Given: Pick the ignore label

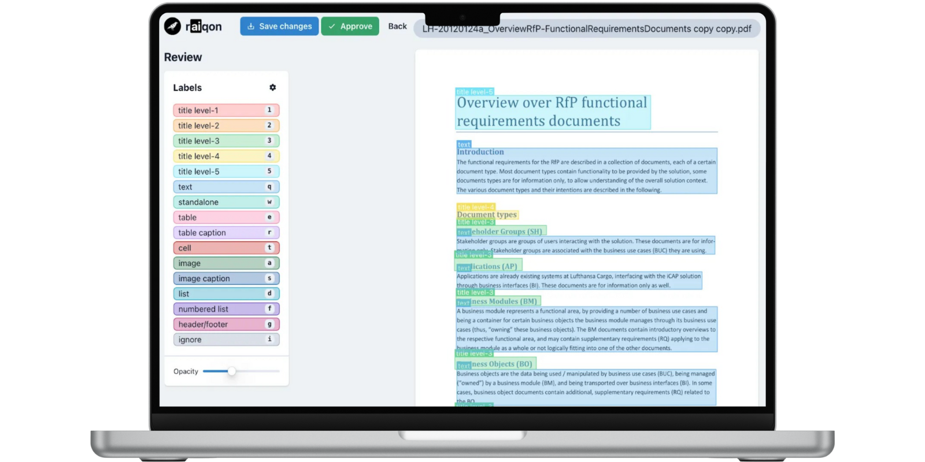Looking at the screenshot, I should coord(226,340).
